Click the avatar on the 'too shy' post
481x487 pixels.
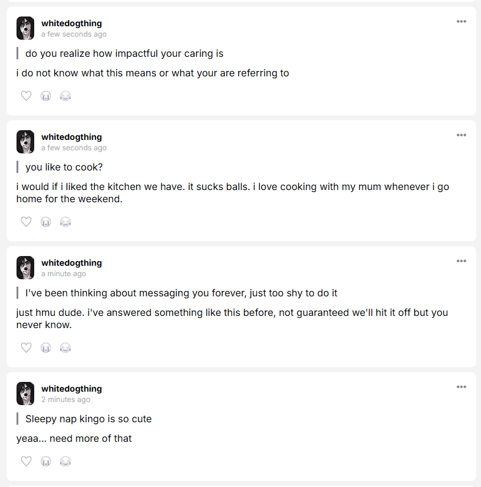(25, 268)
